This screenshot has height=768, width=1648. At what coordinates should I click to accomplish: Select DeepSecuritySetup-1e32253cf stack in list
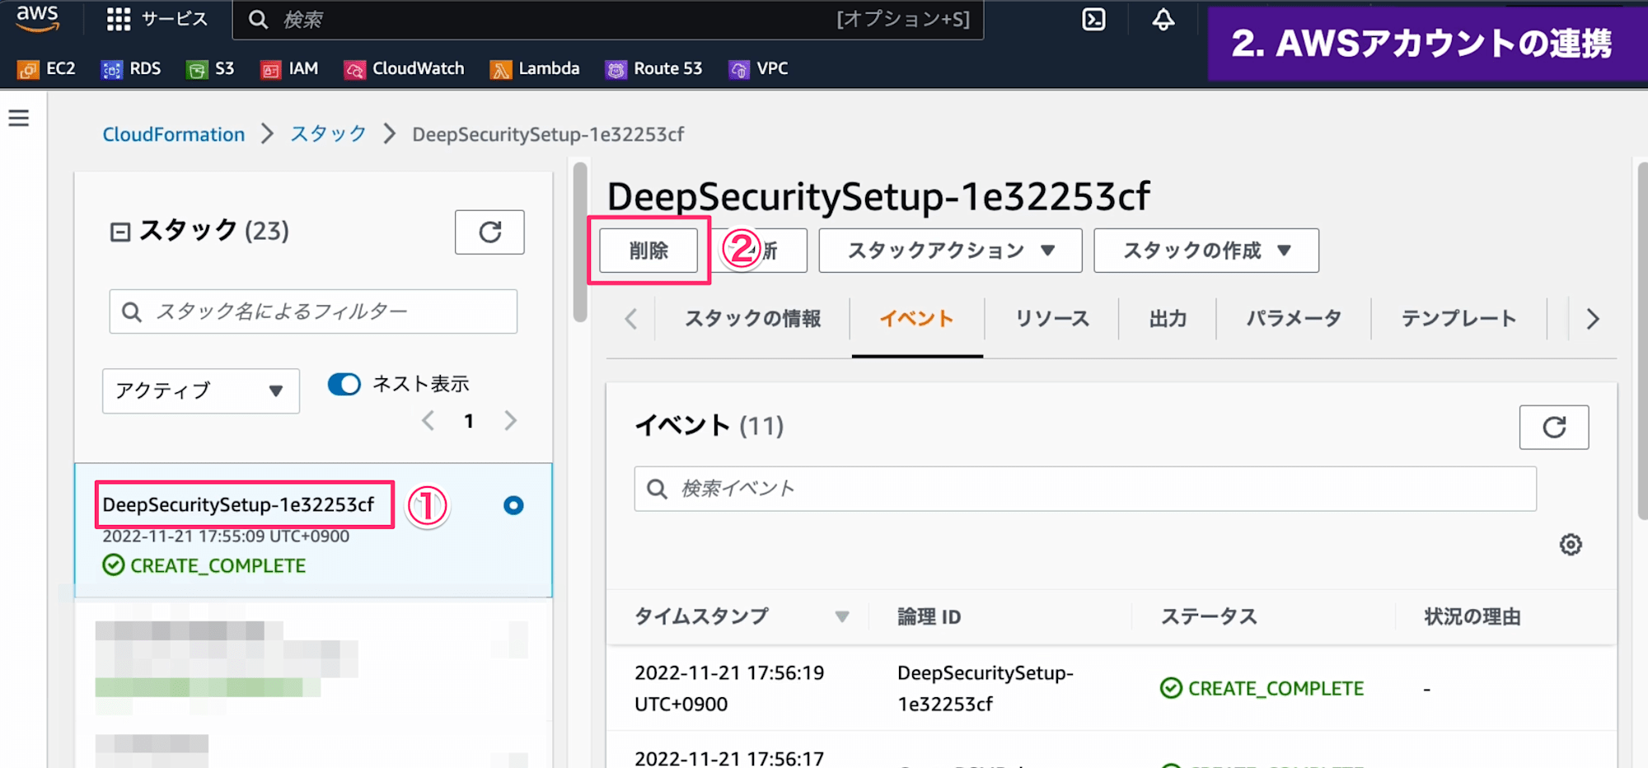238,504
